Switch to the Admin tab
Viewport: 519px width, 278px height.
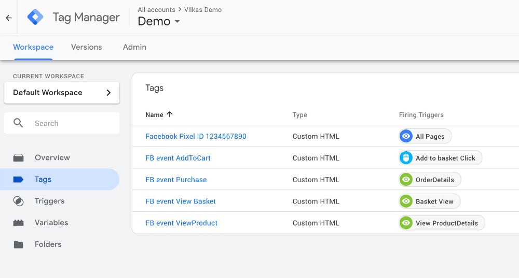point(134,47)
